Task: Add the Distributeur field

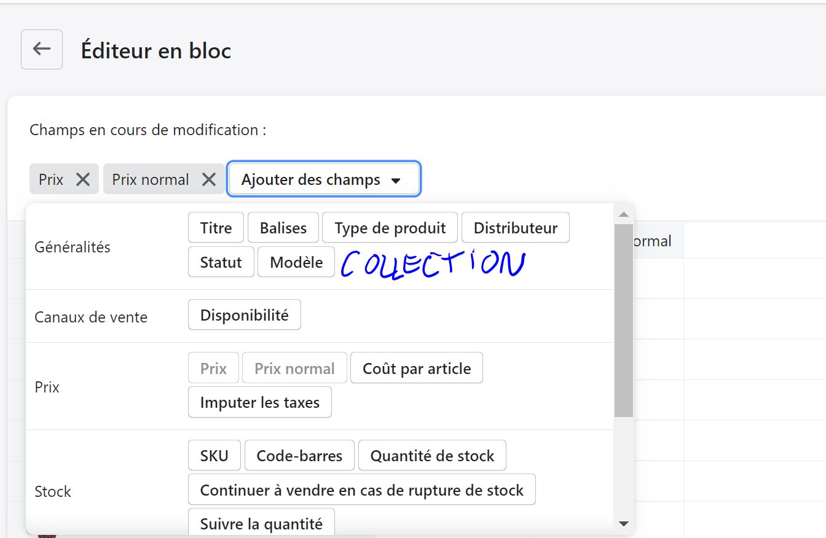Action: (x=515, y=228)
